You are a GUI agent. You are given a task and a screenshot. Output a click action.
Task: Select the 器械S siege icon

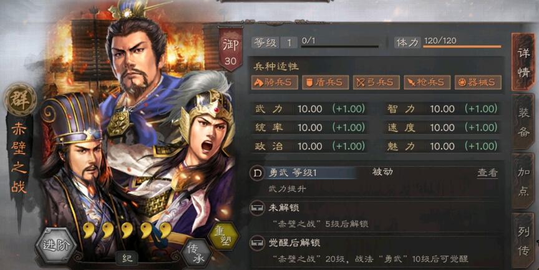(x=478, y=82)
